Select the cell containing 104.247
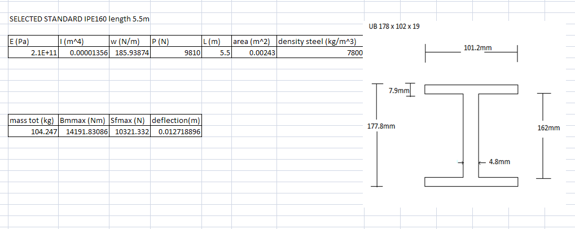Screen dimensions: 575x229 click(33, 131)
